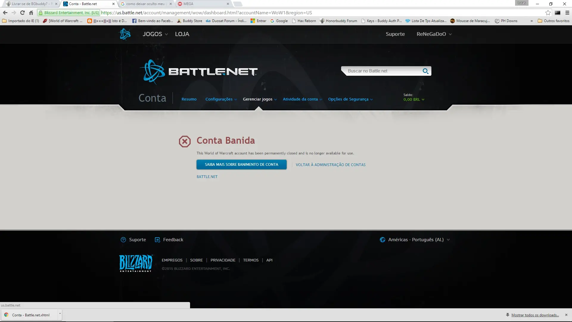Image resolution: width=572 pixels, height=322 pixels.
Task: Open the PRIVACIDADE footer link
Action: tap(223, 260)
